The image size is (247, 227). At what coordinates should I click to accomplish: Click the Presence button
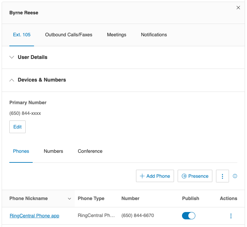pos(195,176)
